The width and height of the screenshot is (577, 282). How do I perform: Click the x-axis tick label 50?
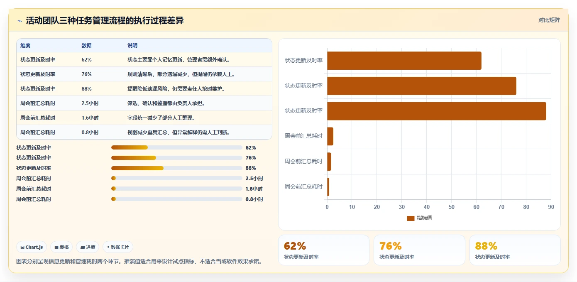tap(452, 207)
